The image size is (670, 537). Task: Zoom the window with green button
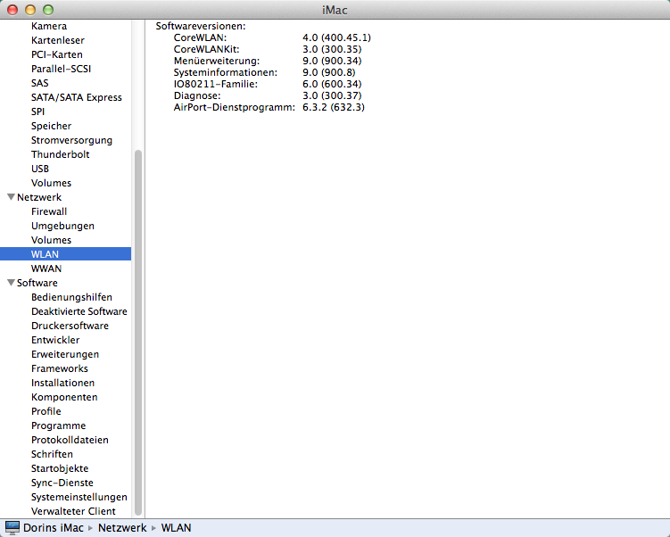click(48, 10)
